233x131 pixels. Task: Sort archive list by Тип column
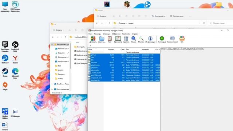point(127,49)
